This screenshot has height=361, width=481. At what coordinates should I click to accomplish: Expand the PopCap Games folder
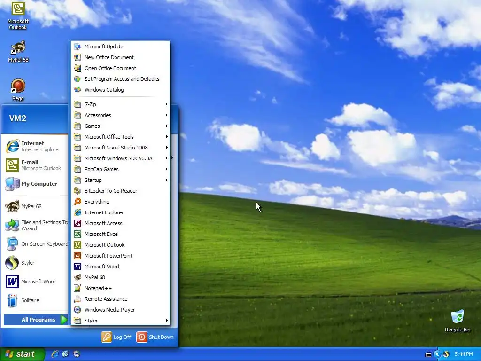point(120,169)
